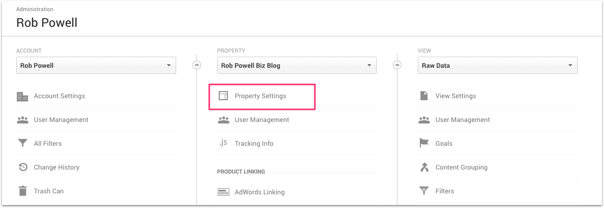Image resolution: width=604 pixels, height=208 pixels.
Task: Select view User Management link
Action: click(462, 120)
